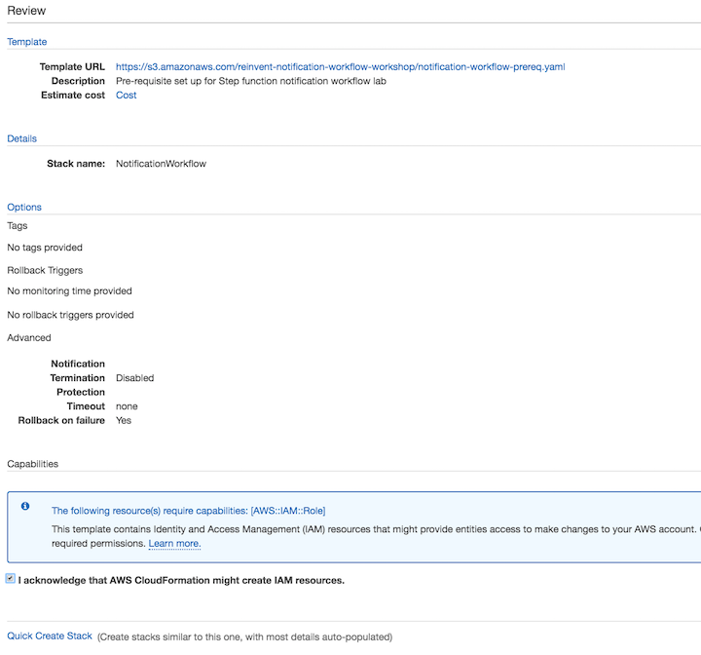Click the Rollback on failure field label
Viewport: 701px width, 655px height.
tap(61, 420)
